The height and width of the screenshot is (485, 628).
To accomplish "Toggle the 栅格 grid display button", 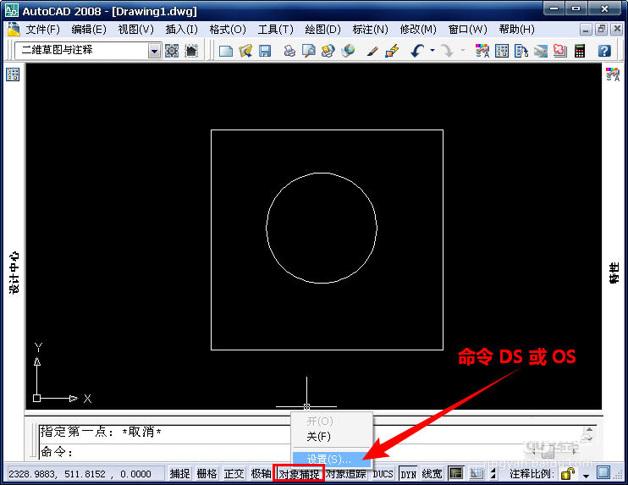I will [x=207, y=474].
